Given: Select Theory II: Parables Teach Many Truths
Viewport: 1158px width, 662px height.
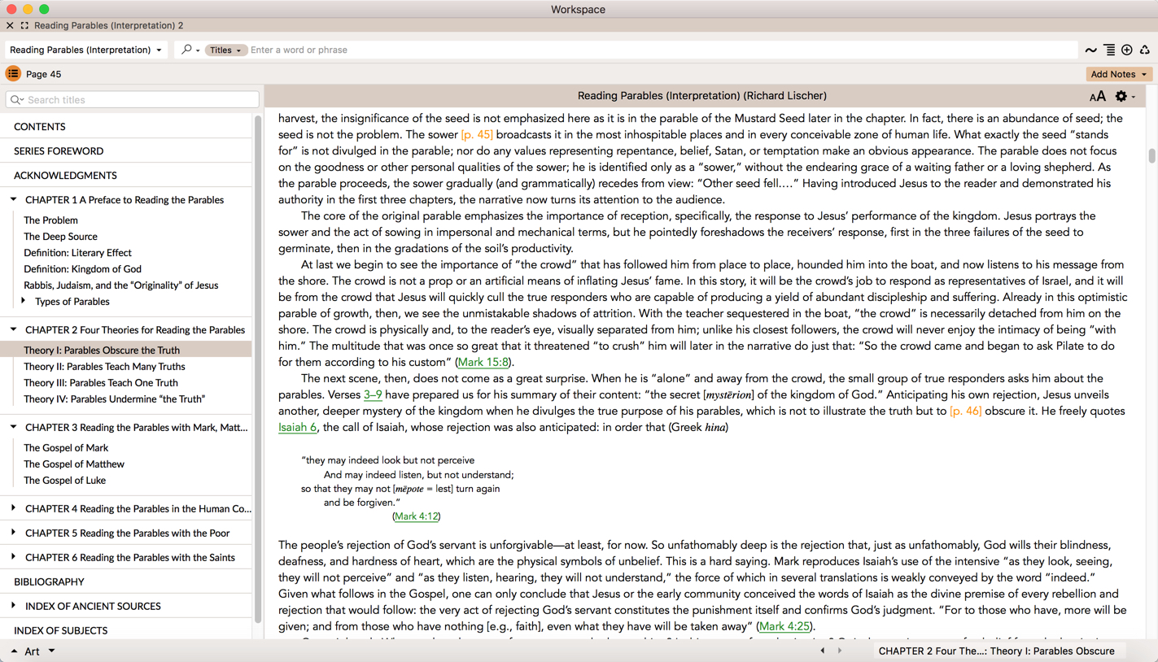Looking at the screenshot, I should 104,366.
